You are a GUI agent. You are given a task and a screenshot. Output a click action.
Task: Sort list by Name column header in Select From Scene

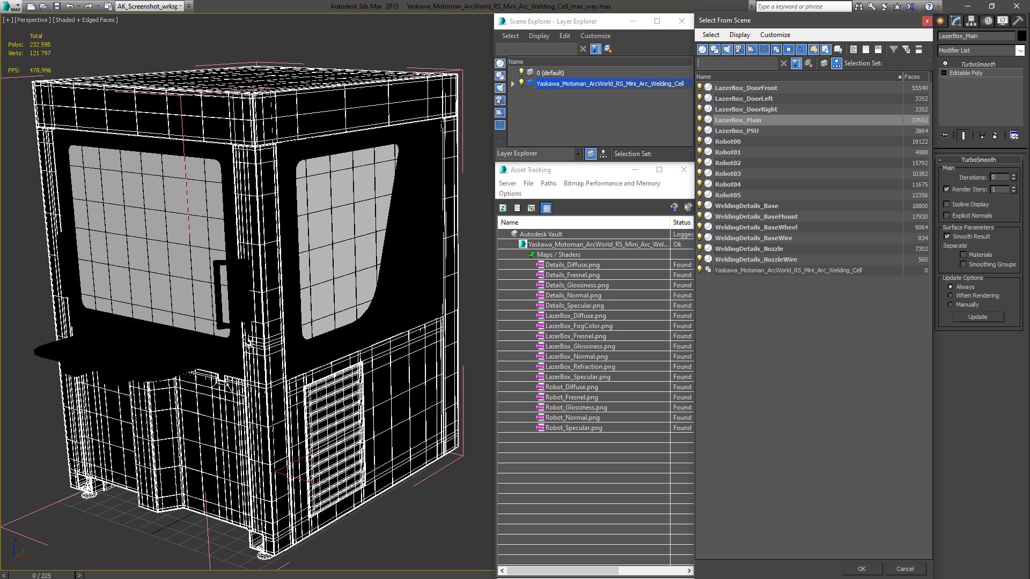pyautogui.click(x=799, y=77)
